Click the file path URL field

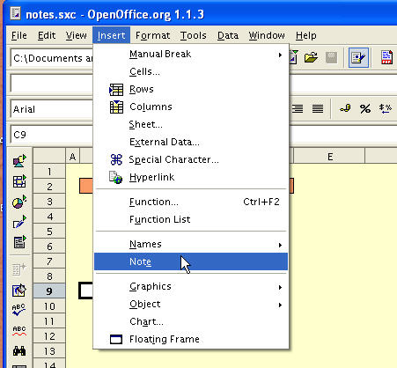click(x=52, y=58)
